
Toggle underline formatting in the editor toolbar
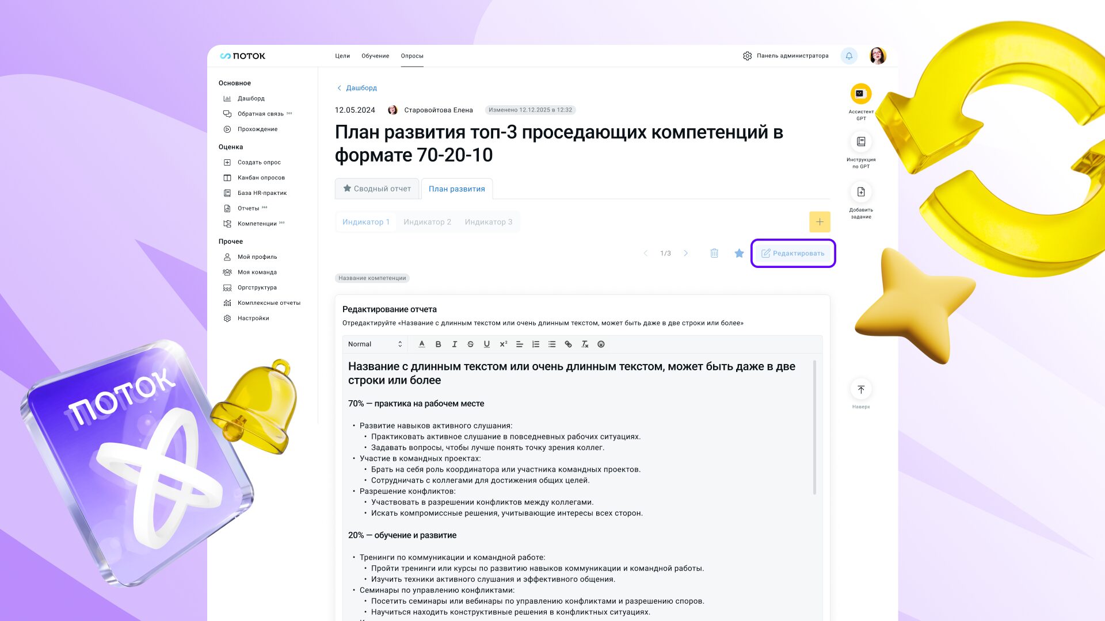tap(487, 344)
